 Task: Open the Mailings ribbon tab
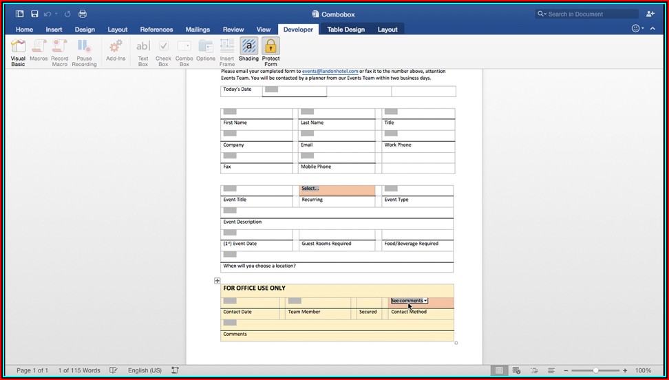[x=198, y=30]
